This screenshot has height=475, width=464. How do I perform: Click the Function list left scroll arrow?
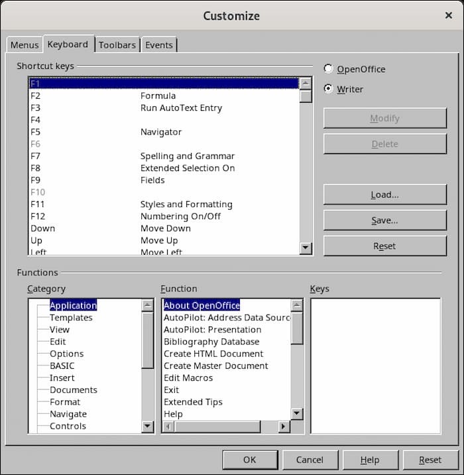coord(168,427)
